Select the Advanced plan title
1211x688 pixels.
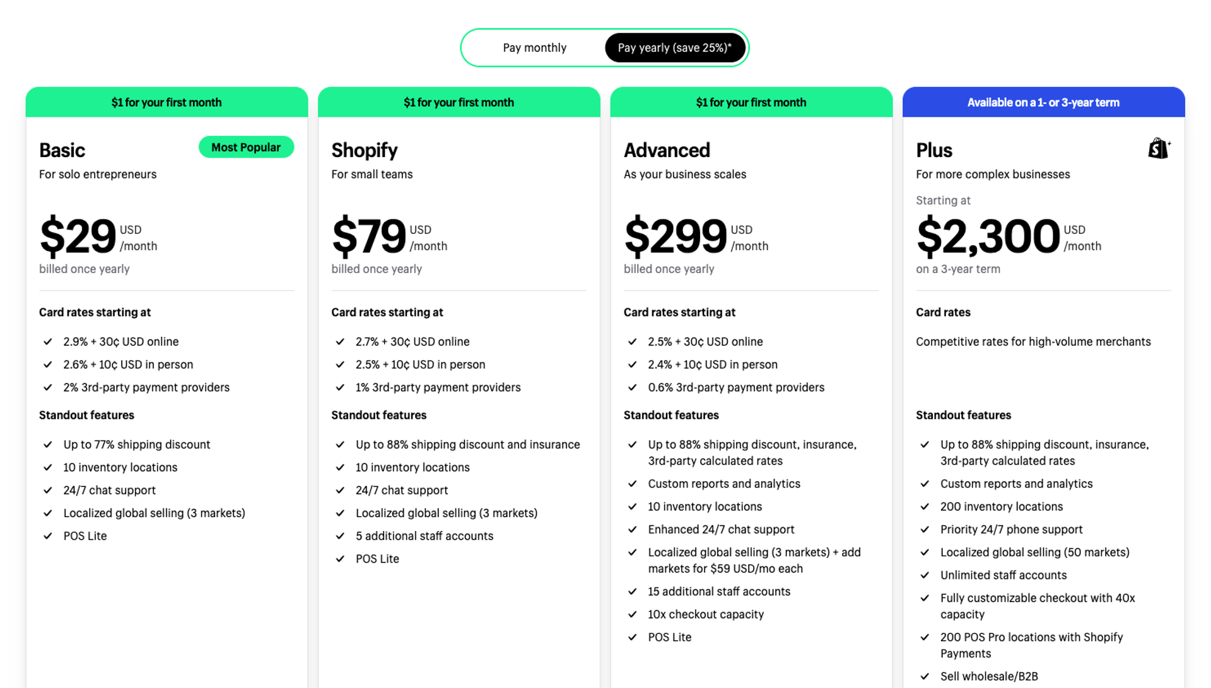667,150
